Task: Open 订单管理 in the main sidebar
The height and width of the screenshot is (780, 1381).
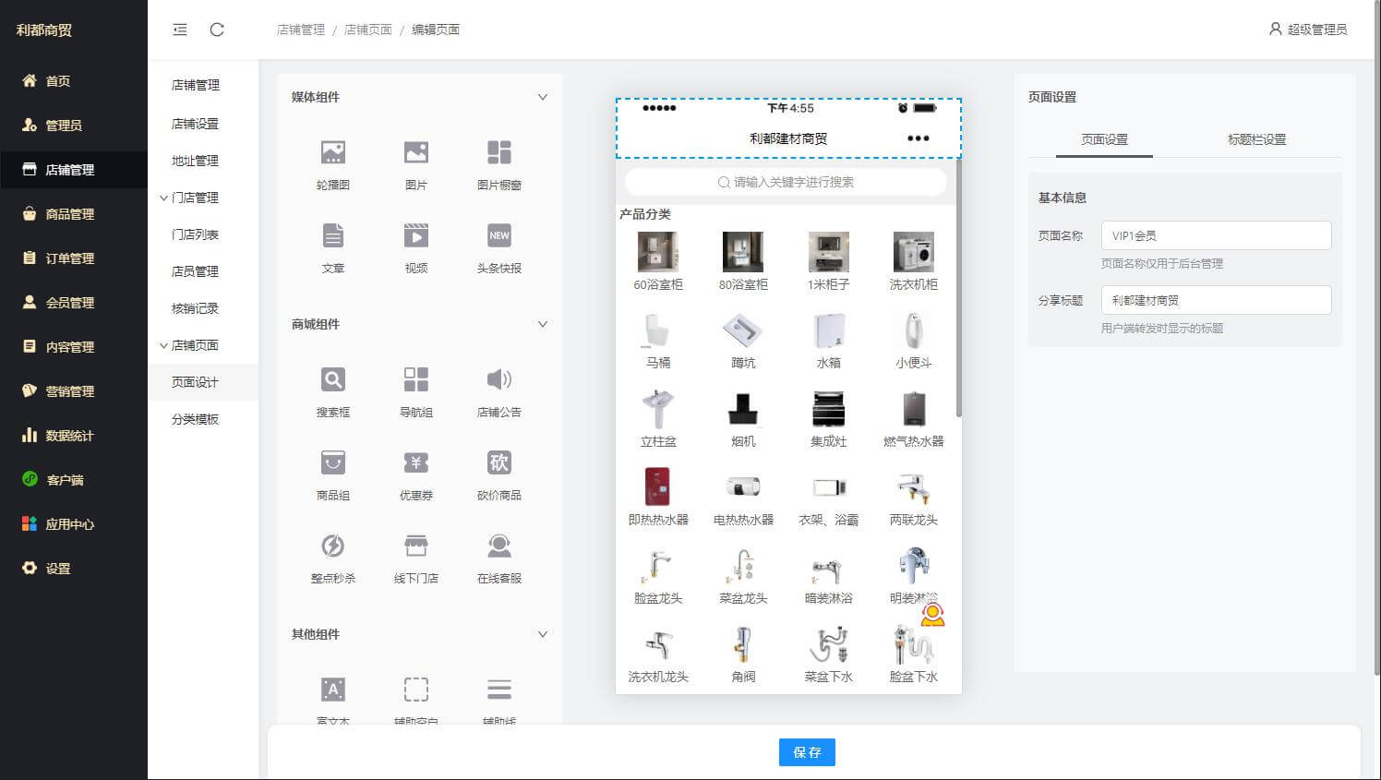Action: [74, 258]
